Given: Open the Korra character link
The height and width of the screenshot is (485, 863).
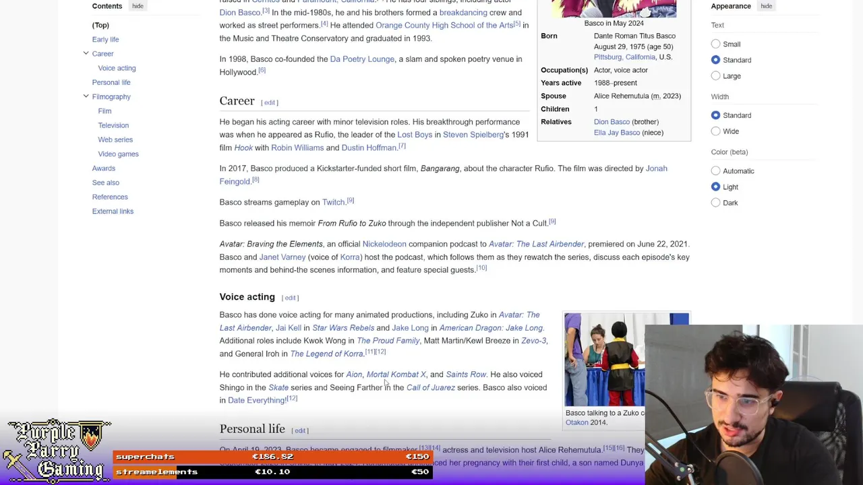Looking at the screenshot, I should coord(350,257).
